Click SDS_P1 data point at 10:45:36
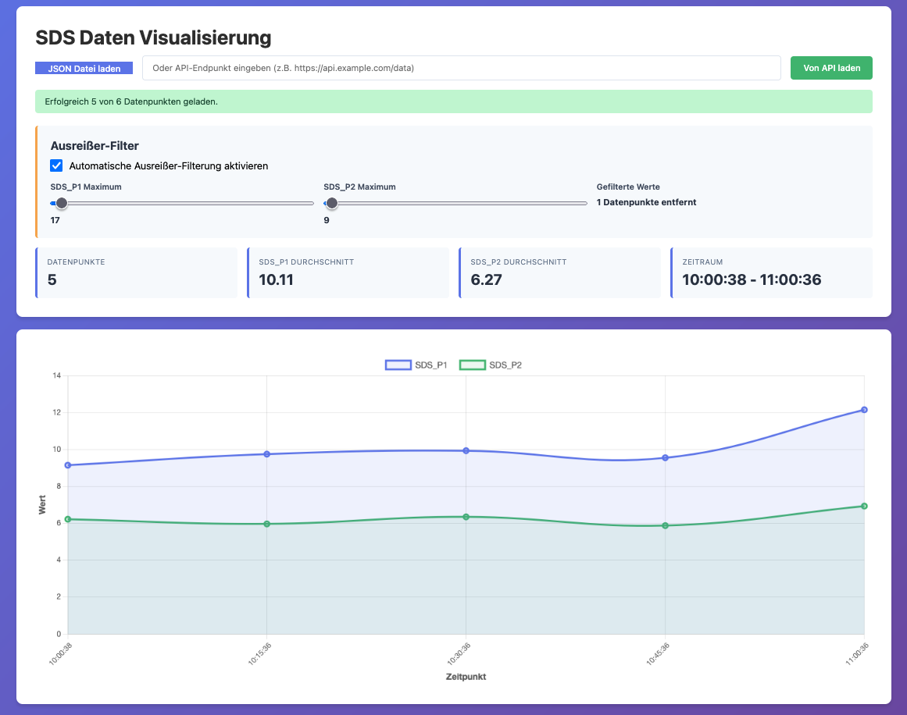This screenshot has width=907, height=715. point(666,457)
